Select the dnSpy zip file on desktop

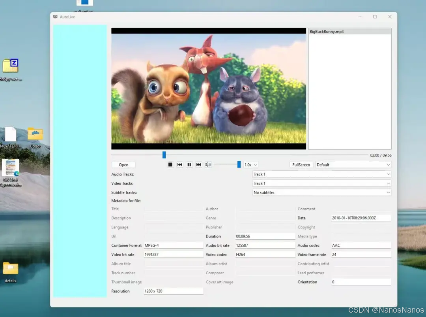click(11, 70)
